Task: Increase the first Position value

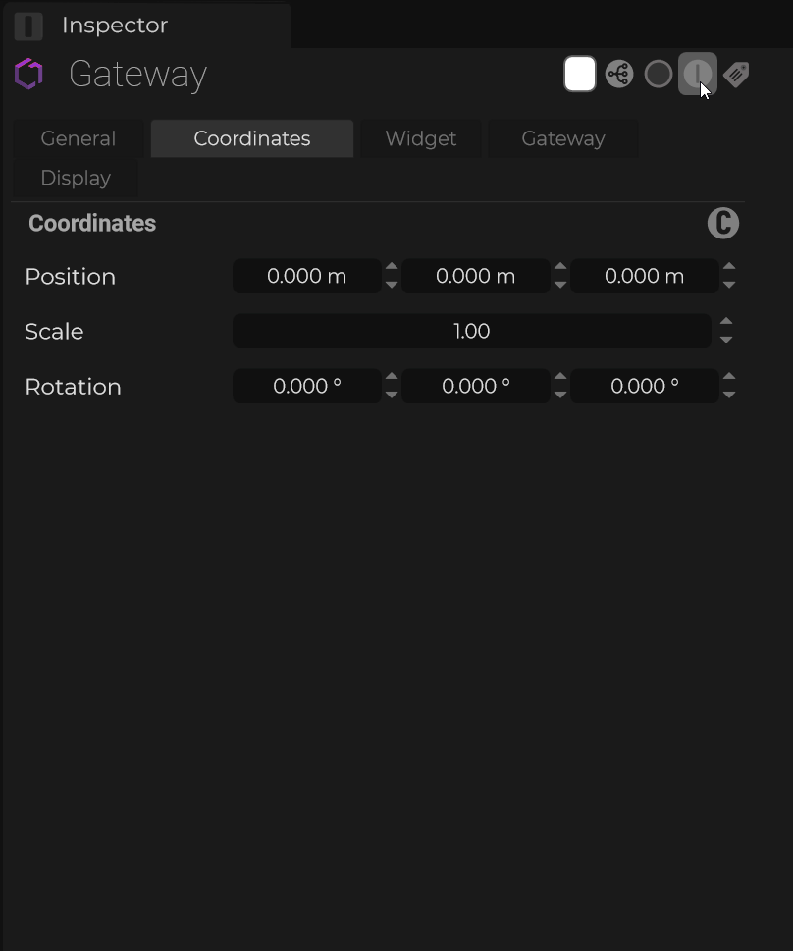Action: tap(392, 268)
